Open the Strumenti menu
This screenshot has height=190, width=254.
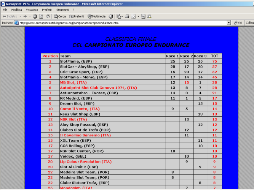coord(62,10)
